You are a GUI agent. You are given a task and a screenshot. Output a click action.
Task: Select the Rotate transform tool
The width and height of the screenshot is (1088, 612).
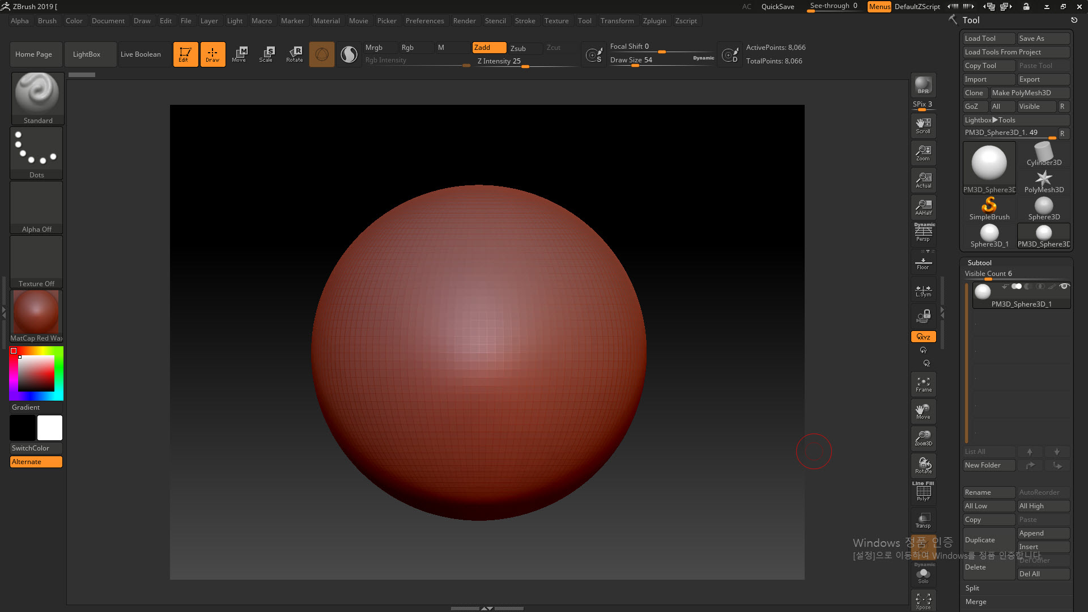294,54
